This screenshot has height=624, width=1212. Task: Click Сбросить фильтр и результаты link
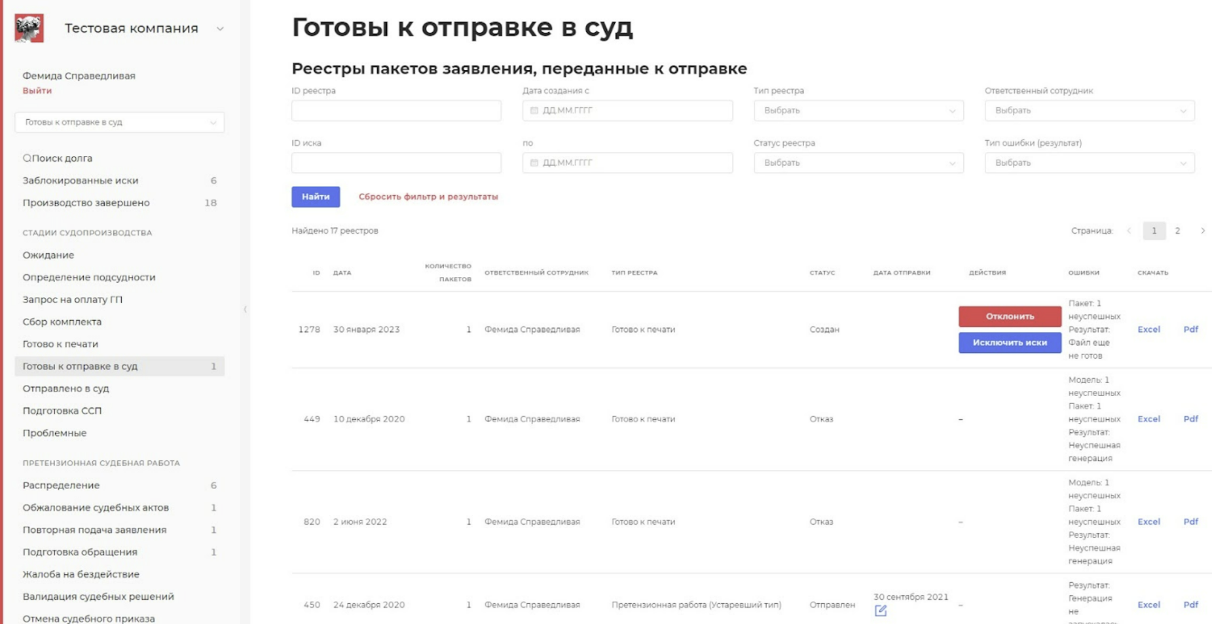tap(428, 196)
